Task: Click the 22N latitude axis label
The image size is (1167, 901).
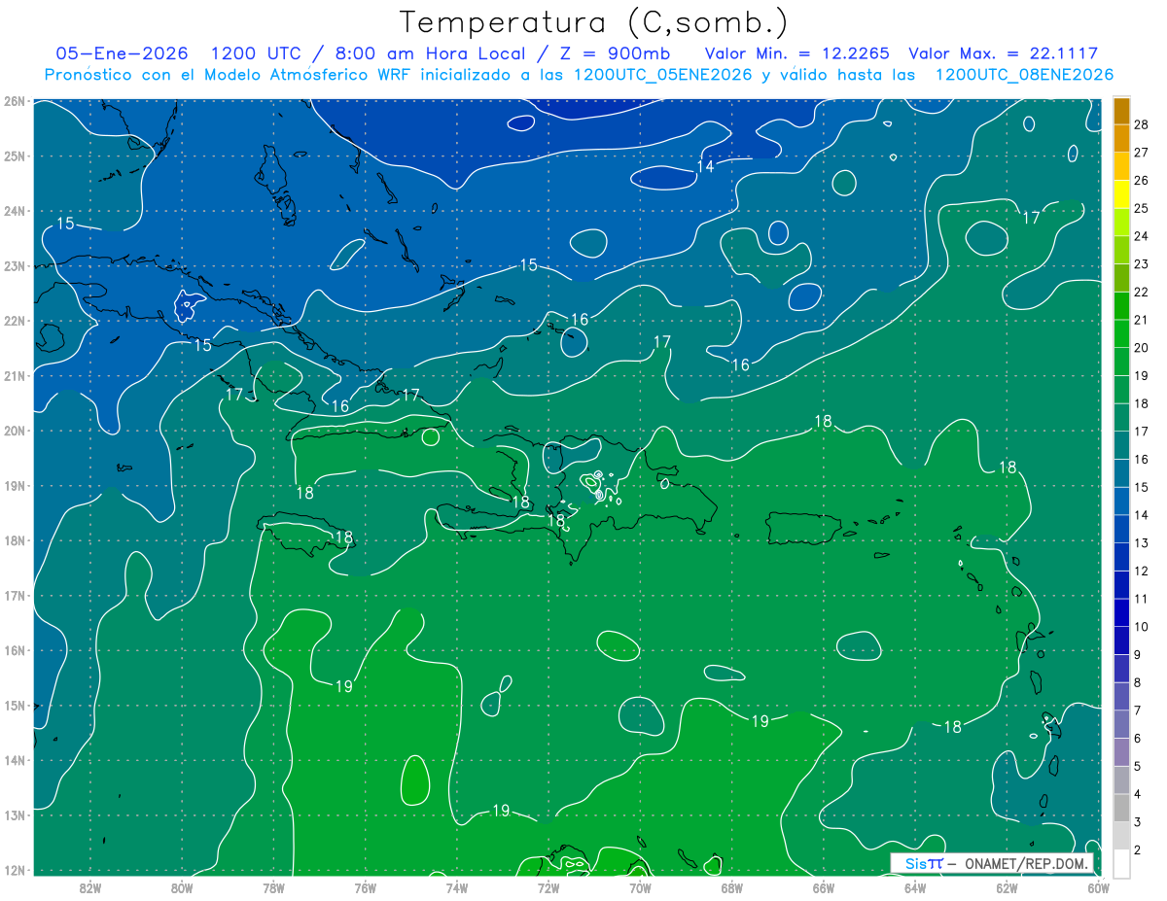Action: (15, 321)
